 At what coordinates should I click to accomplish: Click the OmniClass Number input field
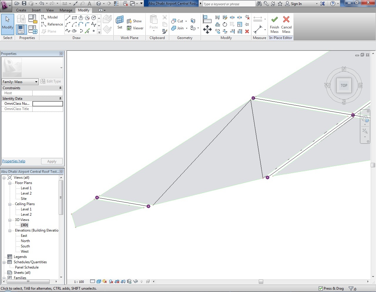pyautogui.click(x=48, y=104)
